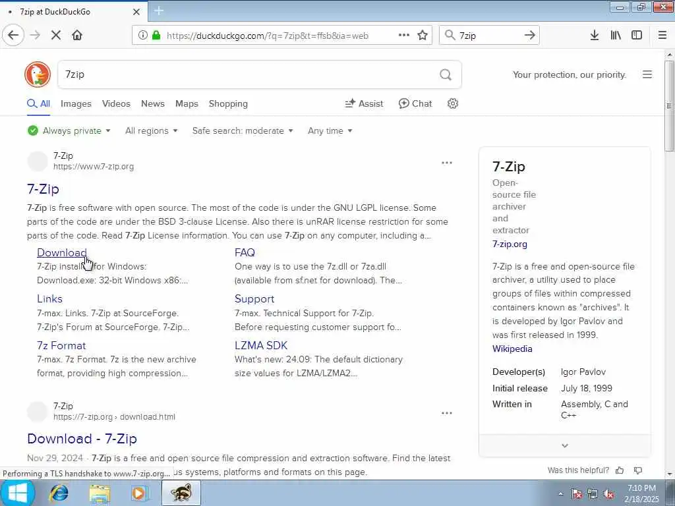Screen dimensions: 675x506
Task: Bookmark this page with the star icon
Action: 423,36
